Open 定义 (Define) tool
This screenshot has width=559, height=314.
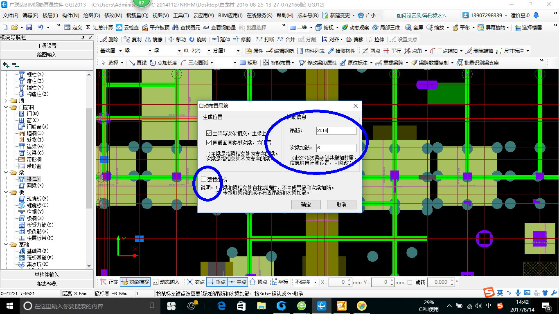tap(73, 27)
